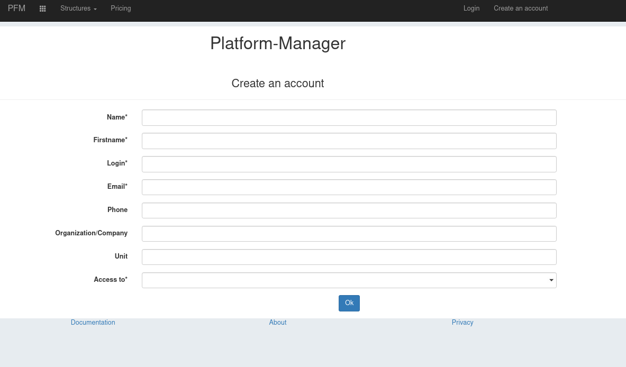This screenshot has width=626, height=367.
Task: Click the PFM brand logo
Action: point(16,8)
